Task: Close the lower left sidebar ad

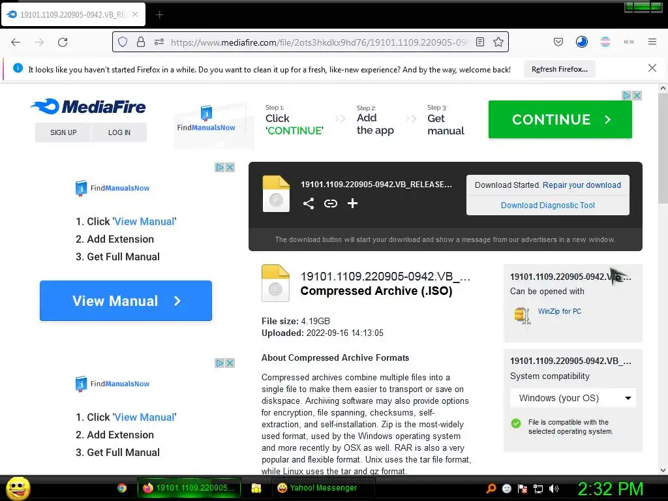Action: [230, 363]
